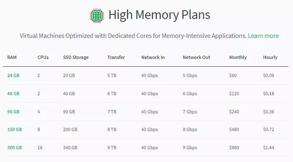
Task: Click the 9 Gbps network out value
Action: (190, 148)
